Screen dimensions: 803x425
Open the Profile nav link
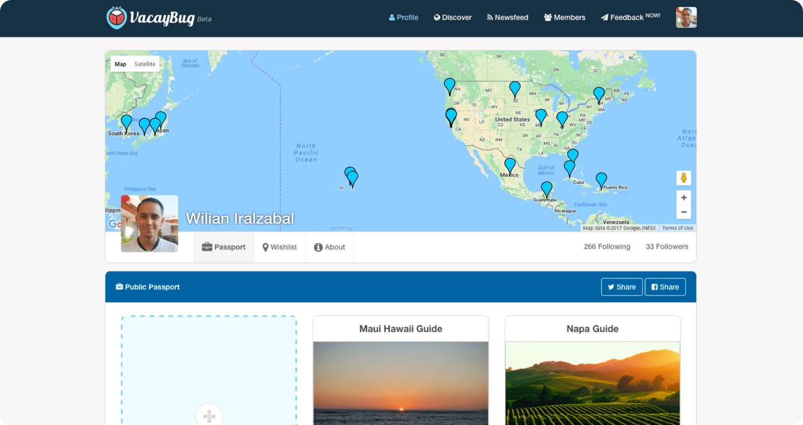(404, 18)
